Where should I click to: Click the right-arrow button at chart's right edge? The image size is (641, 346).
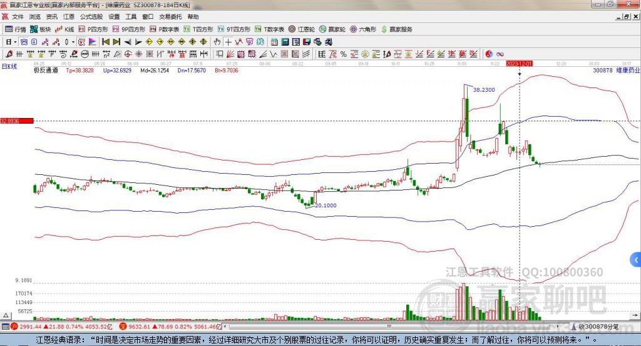(x=635, y=315)
